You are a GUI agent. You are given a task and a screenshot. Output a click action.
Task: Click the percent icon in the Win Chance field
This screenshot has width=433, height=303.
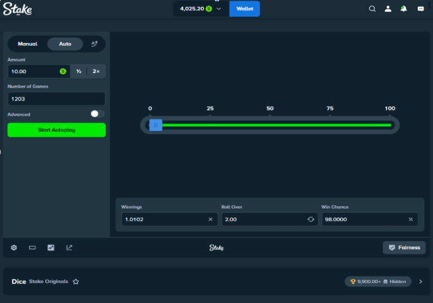click(411, 219)
